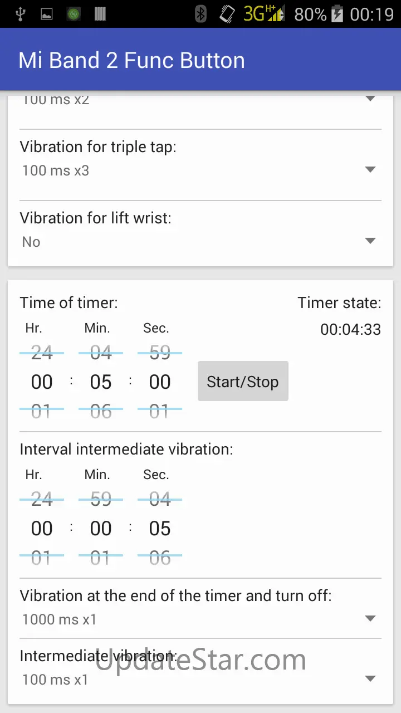Select 59 in interval minutes picker

pyautogui.click(x=101, y=499)
